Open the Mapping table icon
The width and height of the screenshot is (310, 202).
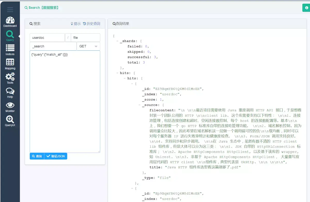coord(10,62)
